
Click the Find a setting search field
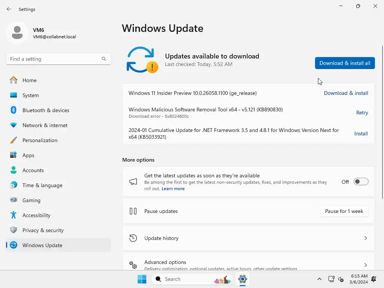pos(58,59)
